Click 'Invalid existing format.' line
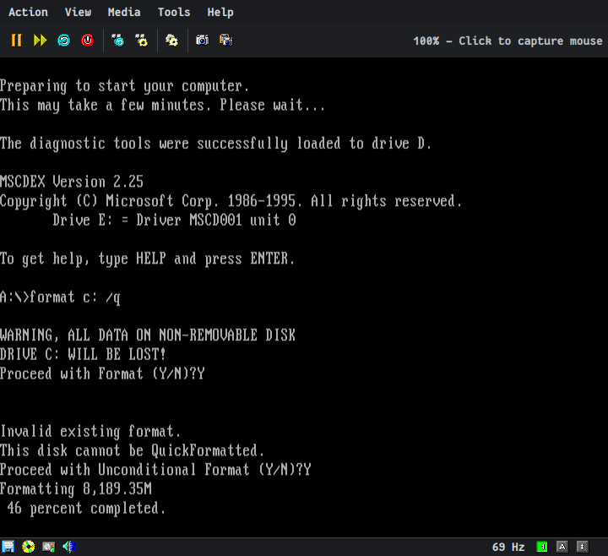Viewport: 608px width, 556px height. click(90, 432)
